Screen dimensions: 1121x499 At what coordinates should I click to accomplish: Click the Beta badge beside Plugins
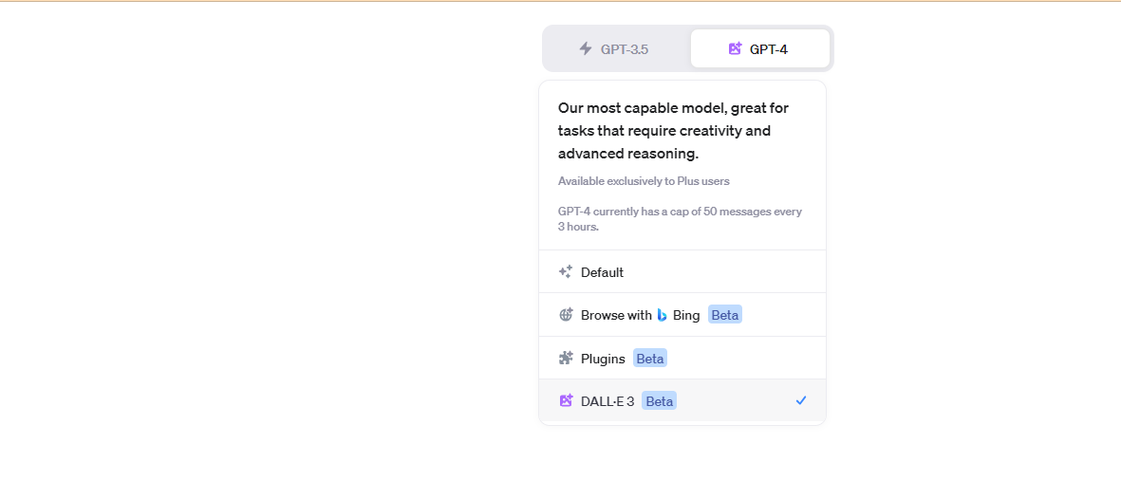(x=650, y=359)
